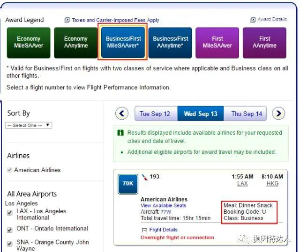The height and width of the screenshot is (252, 300).
Task: Open the Award Details link
Action: (272, 20)
